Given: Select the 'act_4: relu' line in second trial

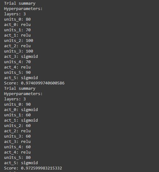Looking at the screenshot, I should tap(17, 152).
